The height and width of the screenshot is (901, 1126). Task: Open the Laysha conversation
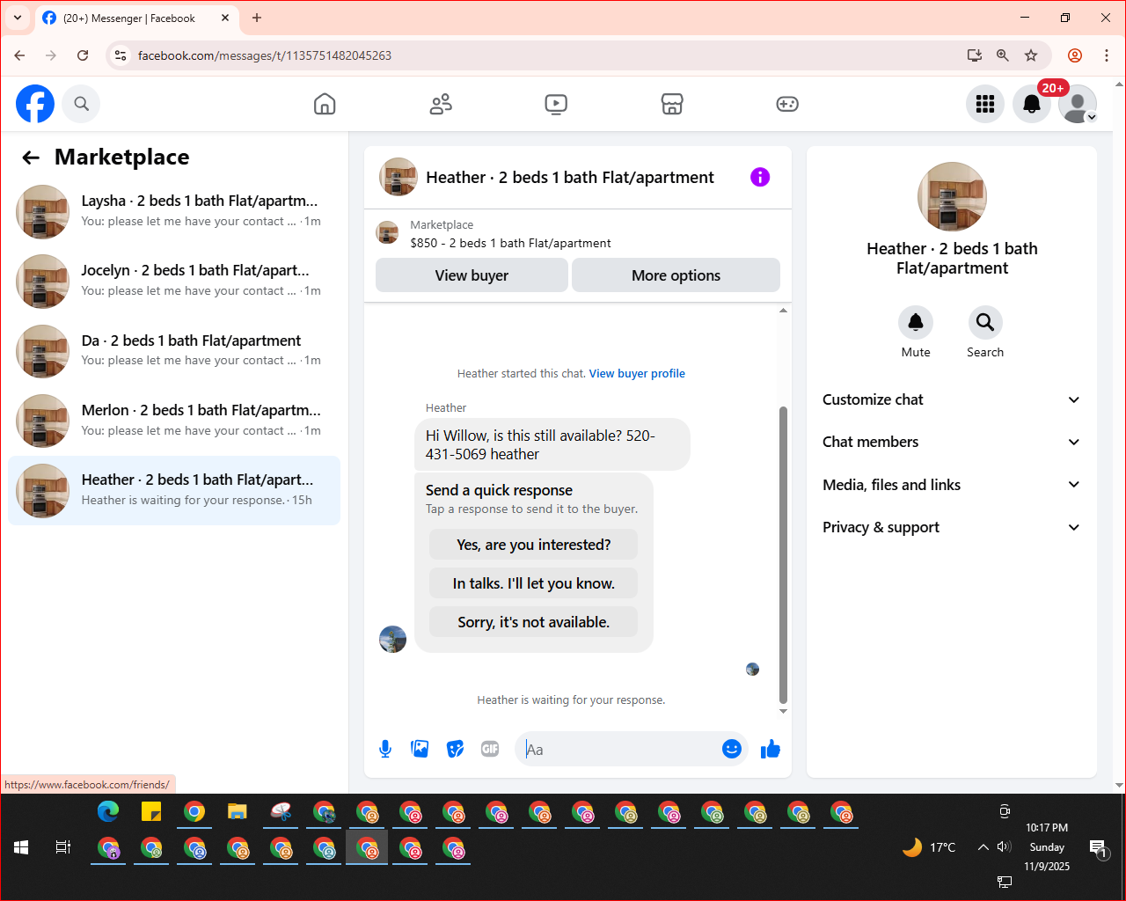(174, 211)
